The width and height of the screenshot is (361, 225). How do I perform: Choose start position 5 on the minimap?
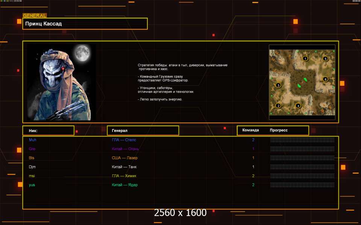pos(325,58)
